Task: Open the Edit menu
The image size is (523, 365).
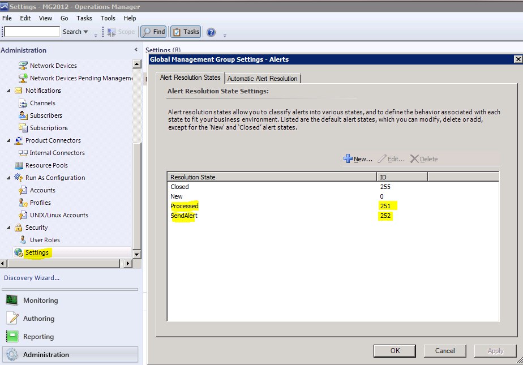Action: [25, 18]
